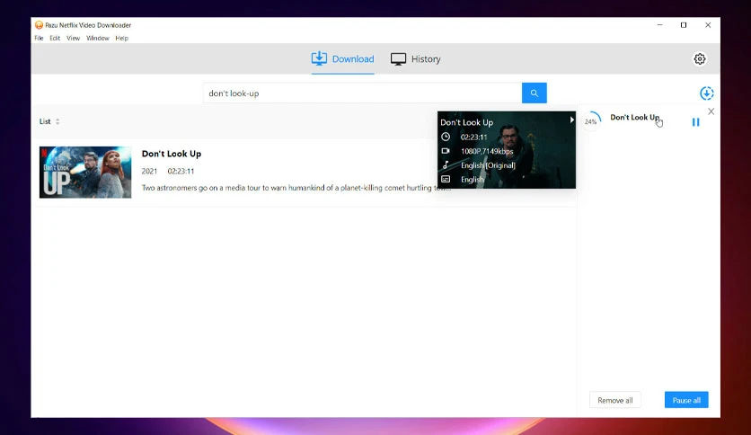Open the Window menu
Image resolution: width=751 pixels, height=435 pixels.
(98, 38)
